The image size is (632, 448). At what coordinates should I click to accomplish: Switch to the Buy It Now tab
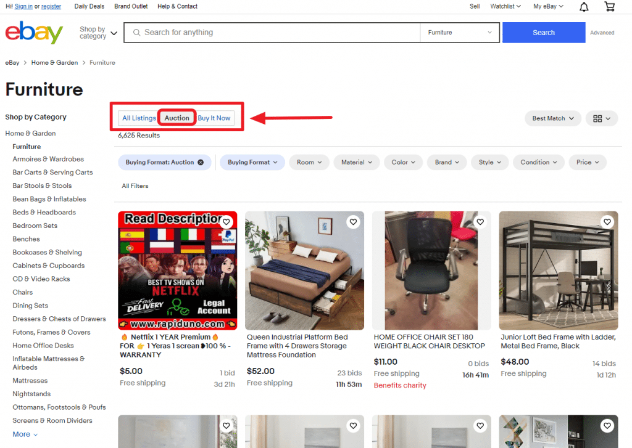tap(214, 118)
